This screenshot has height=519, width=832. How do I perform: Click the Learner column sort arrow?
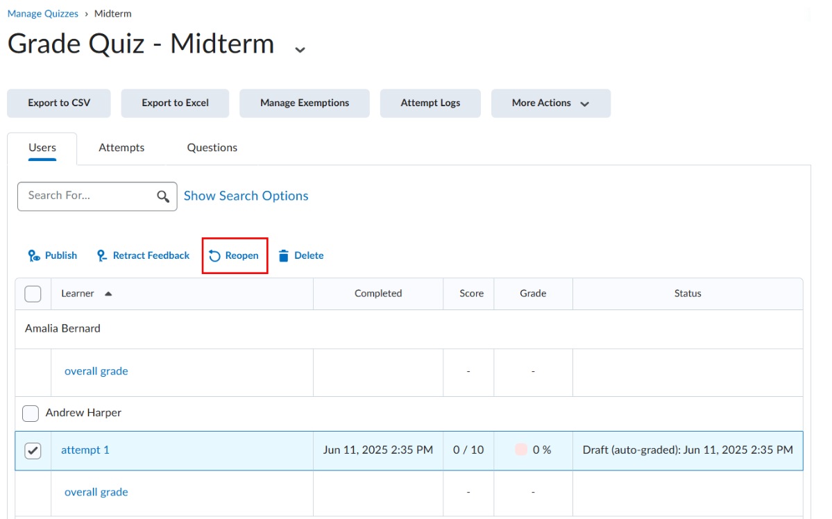click(x=108, y=293)
